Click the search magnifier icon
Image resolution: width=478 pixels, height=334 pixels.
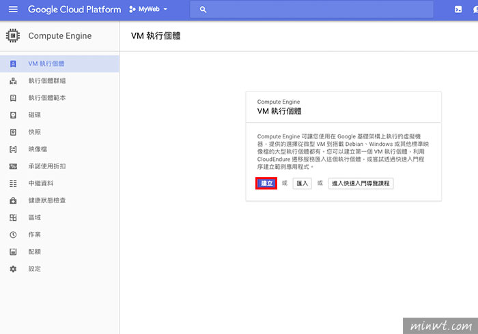coord(203,10)
